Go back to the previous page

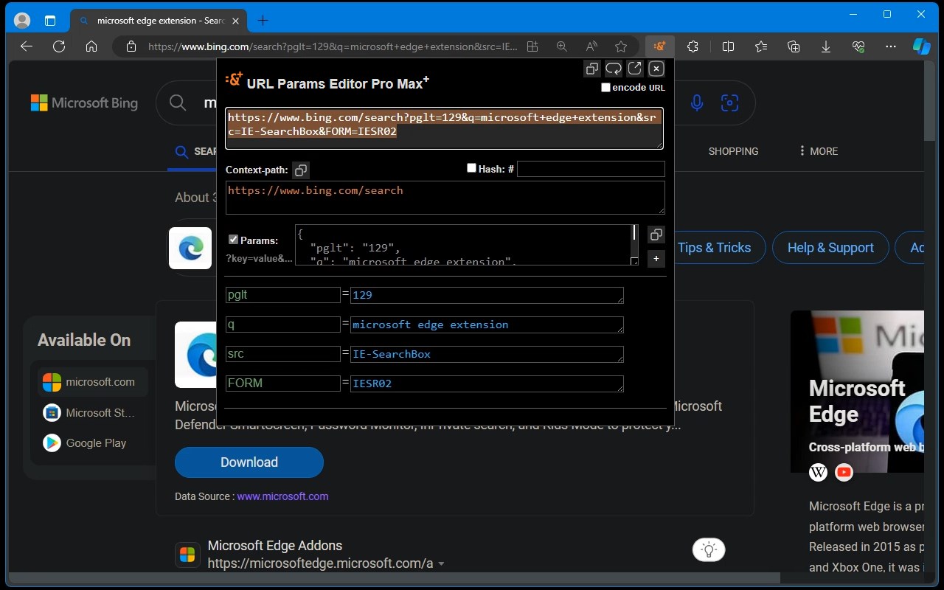coord(27,46)
